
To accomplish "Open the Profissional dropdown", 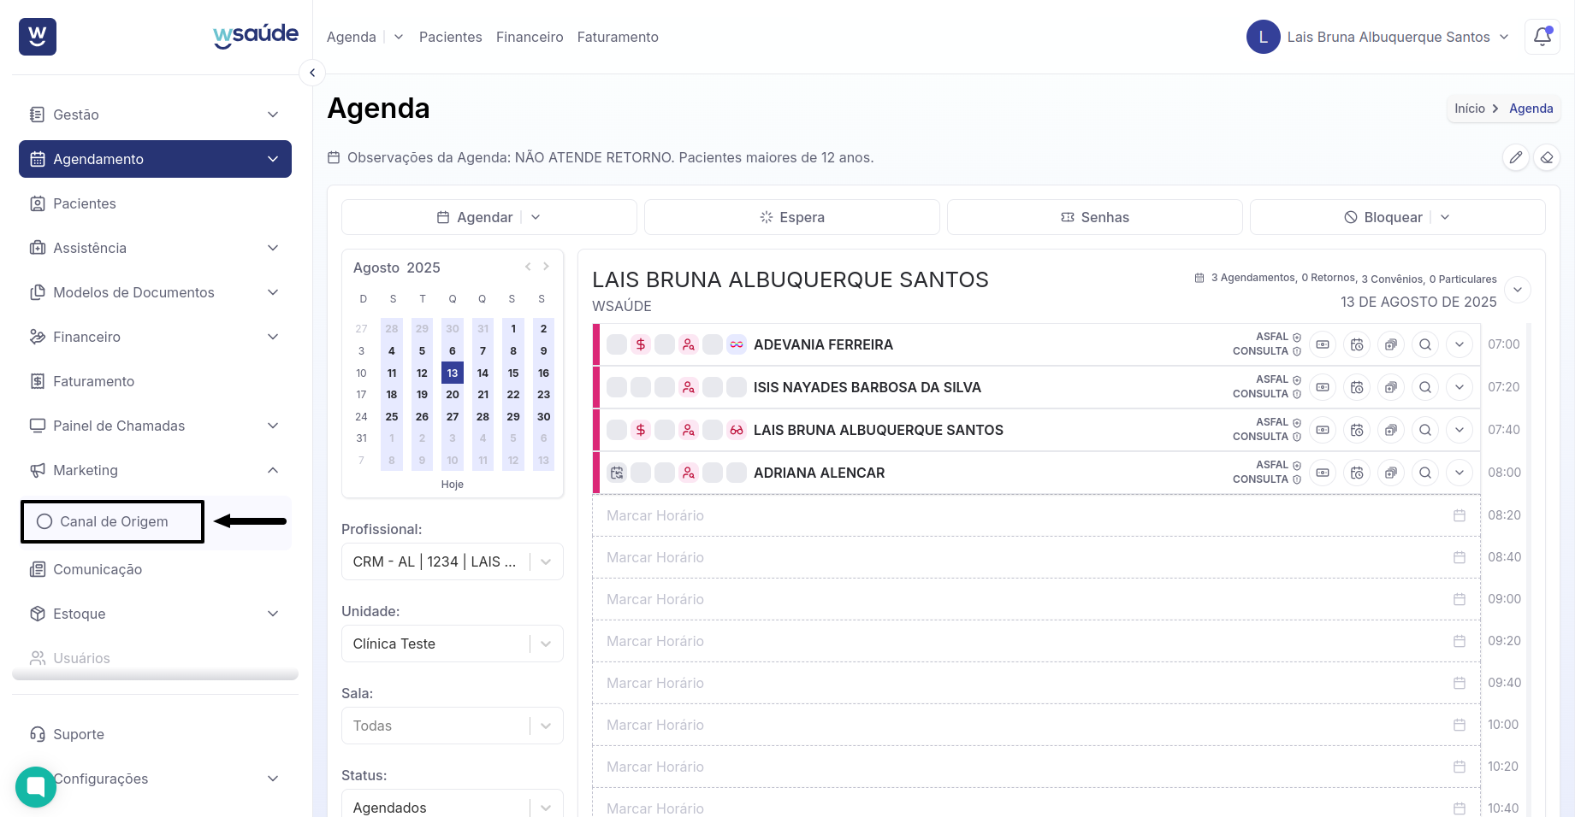I will pyautogui.click(x=452, y=561).
